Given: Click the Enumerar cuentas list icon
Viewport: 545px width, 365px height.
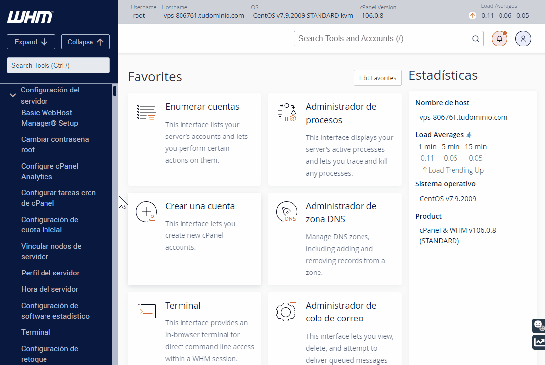Looking at the screenshot, I should tap(146, 113).
